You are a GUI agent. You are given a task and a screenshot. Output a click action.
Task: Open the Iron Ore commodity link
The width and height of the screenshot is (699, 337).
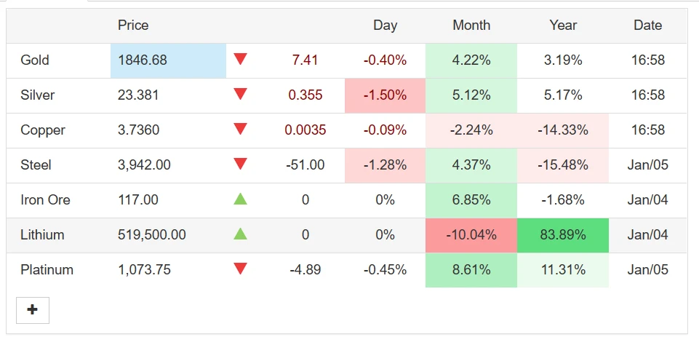click(46, 199)
